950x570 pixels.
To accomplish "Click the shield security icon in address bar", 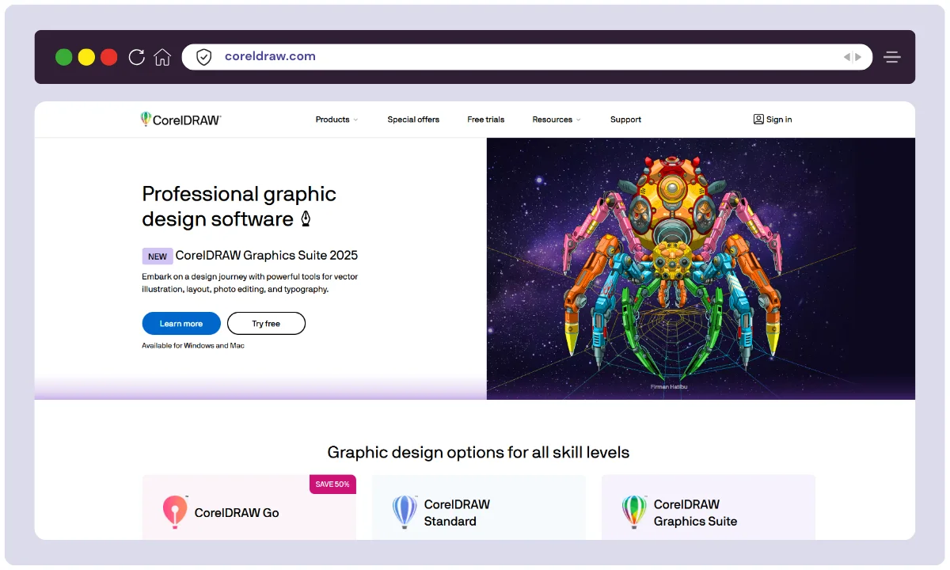I will pos(204,57).
